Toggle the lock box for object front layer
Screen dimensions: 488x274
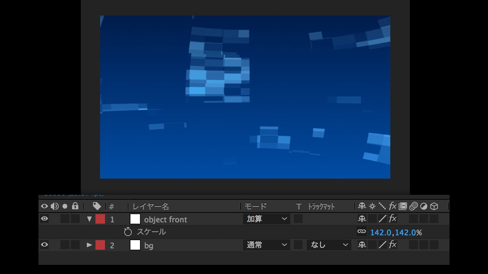[75, 219]
